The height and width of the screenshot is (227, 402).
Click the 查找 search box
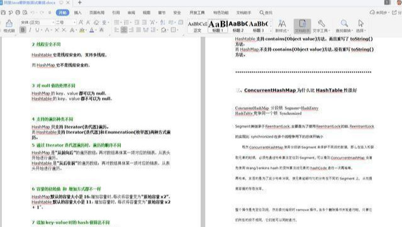pos(266,13)
